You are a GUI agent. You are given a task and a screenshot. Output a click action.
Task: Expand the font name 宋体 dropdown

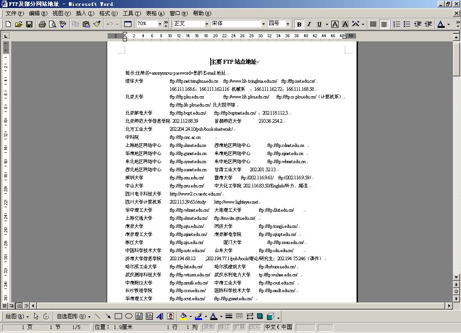pos(263,24)
